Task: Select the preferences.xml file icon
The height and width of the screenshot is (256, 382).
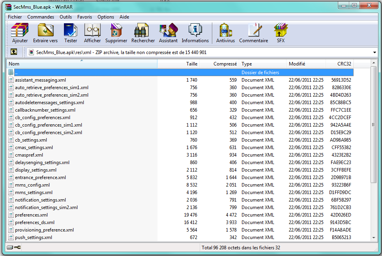Action: pos(11,215)
